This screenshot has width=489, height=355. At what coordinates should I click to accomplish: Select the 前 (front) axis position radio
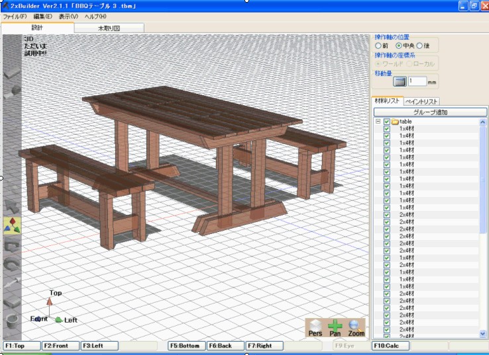click(x=378, y=46)
